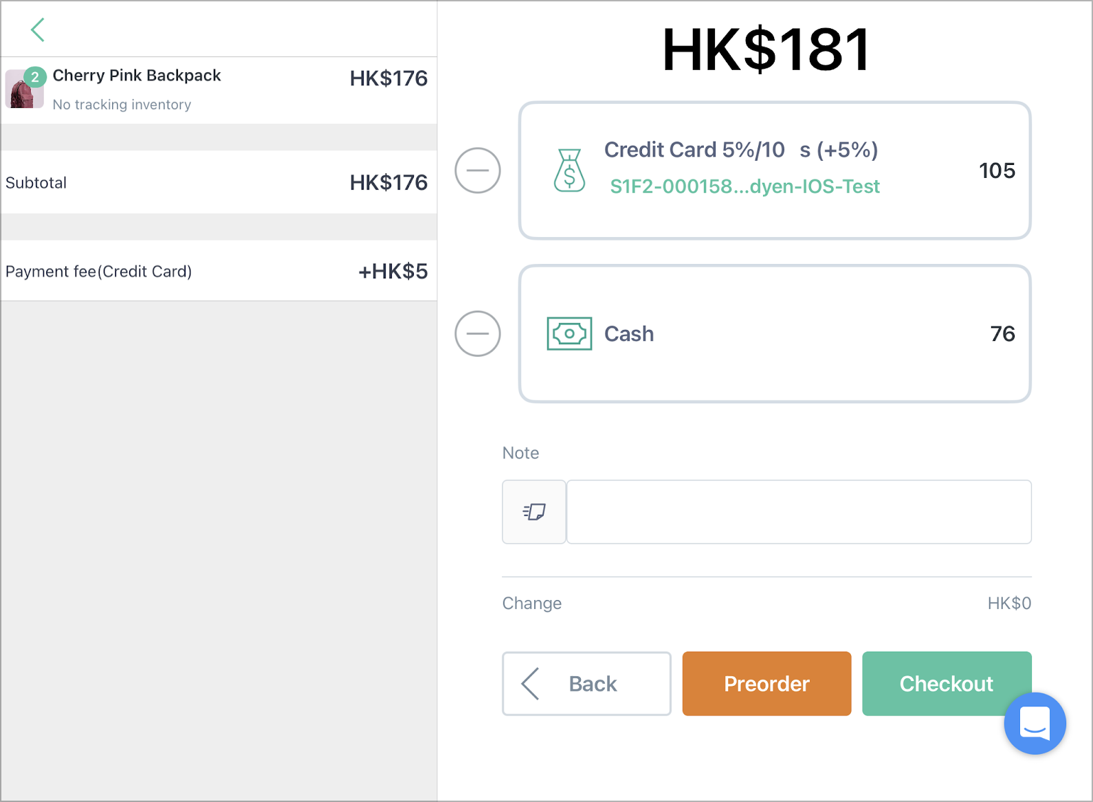Click the quantity badge showing 2
This screenshot has width=1093, height=802.
point(35,78)
